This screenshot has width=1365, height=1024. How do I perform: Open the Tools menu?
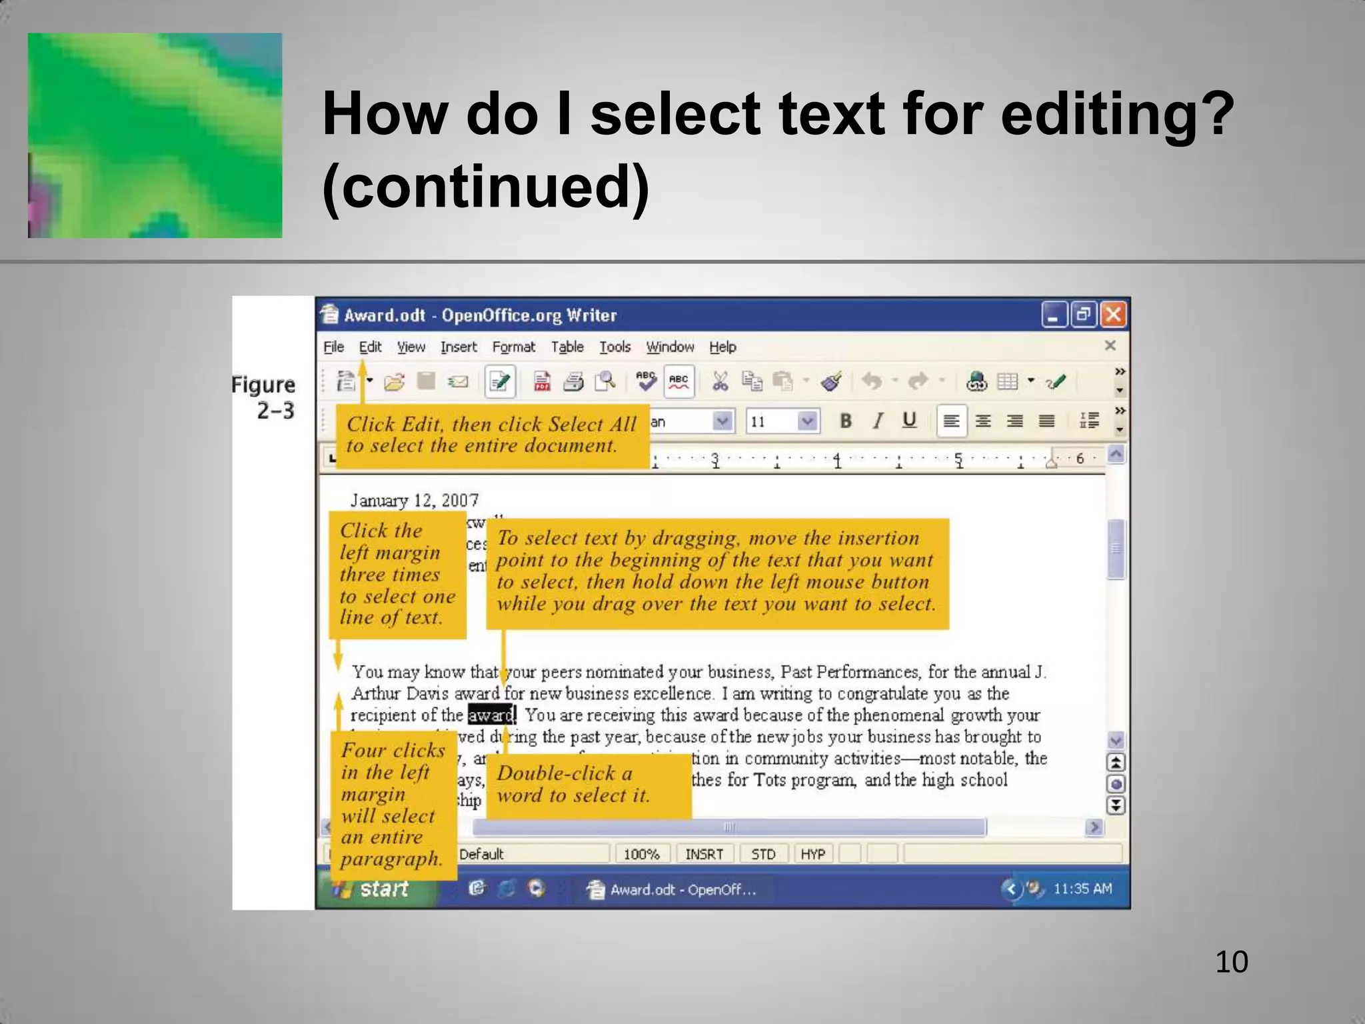[615, 347]
